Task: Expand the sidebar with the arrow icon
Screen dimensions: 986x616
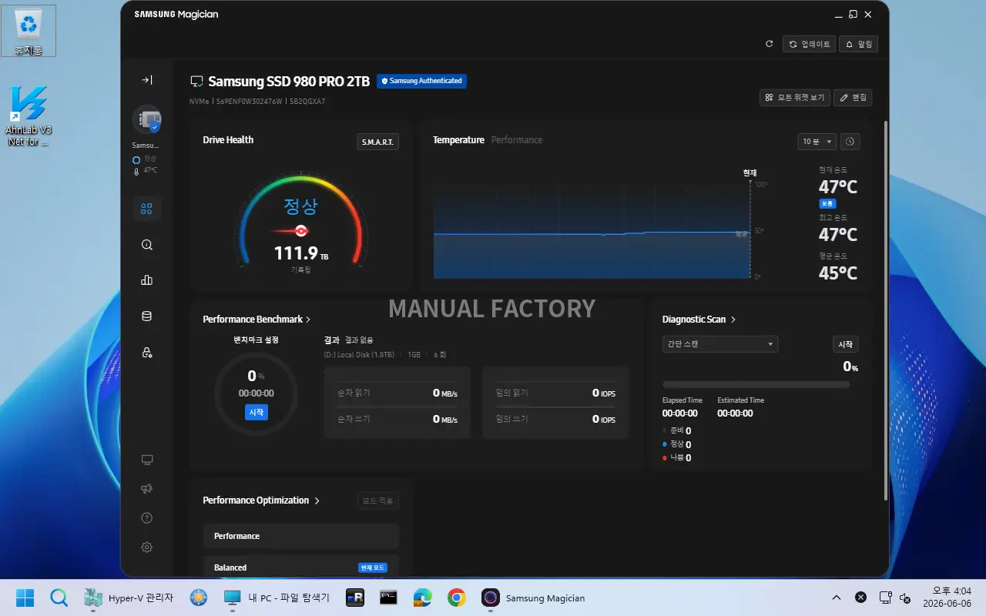Action: click(x=146, y=80)
